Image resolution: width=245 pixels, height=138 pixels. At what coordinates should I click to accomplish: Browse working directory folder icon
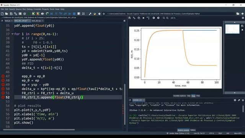click(238, 14)
